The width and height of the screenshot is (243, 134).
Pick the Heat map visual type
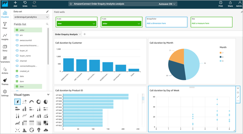pos(39,123)
